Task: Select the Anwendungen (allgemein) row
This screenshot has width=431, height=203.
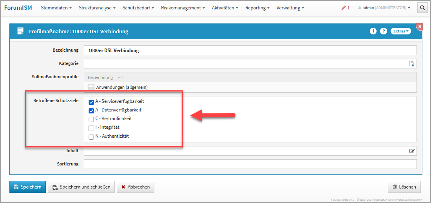Action: pyautogui.click(x=250, y=88)
